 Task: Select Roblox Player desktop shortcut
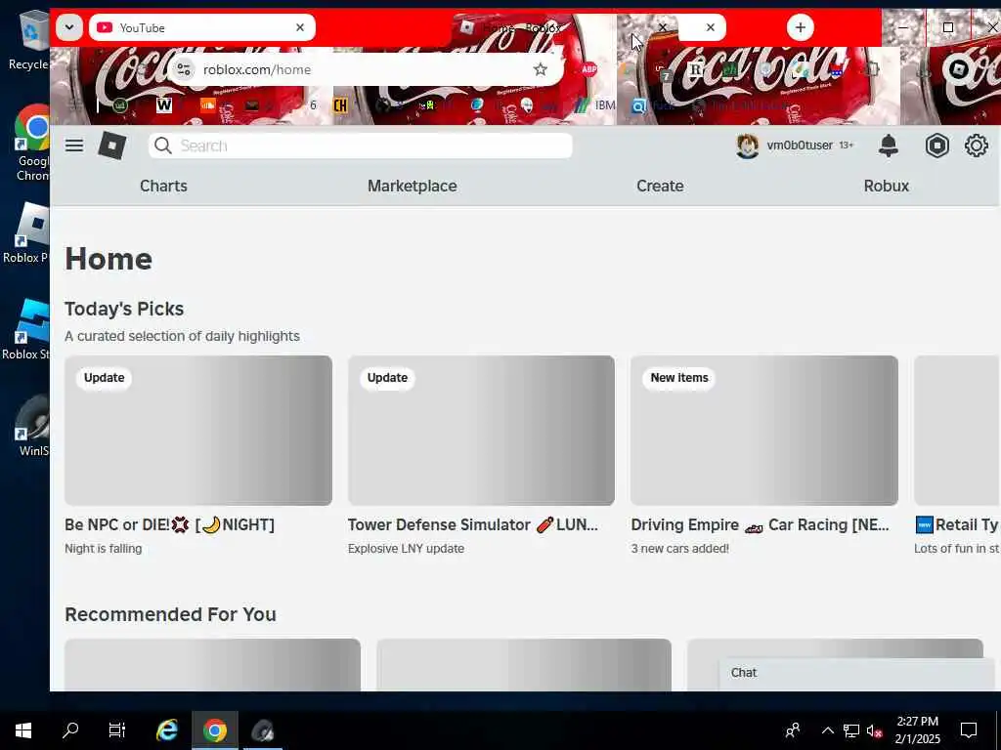[25, 232]
